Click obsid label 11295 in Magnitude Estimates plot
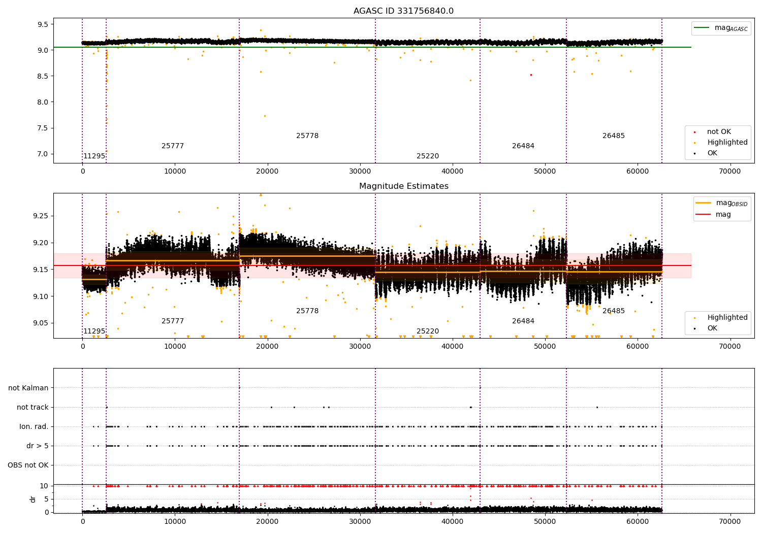The width and height of the screenshot is (762, 533). tap(94, 331)
